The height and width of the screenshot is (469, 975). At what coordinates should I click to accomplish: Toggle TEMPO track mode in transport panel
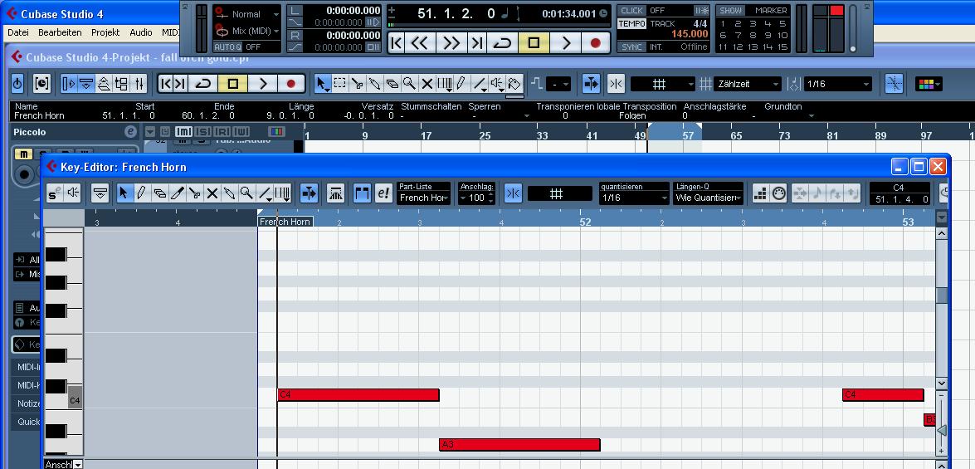pyautogui.click(x=631, y=23)
